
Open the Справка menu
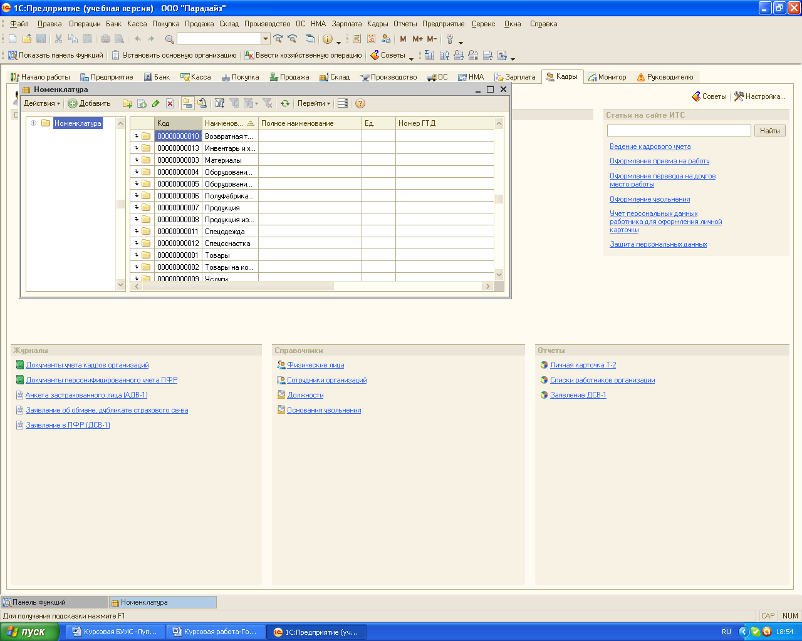pos(543,24)
